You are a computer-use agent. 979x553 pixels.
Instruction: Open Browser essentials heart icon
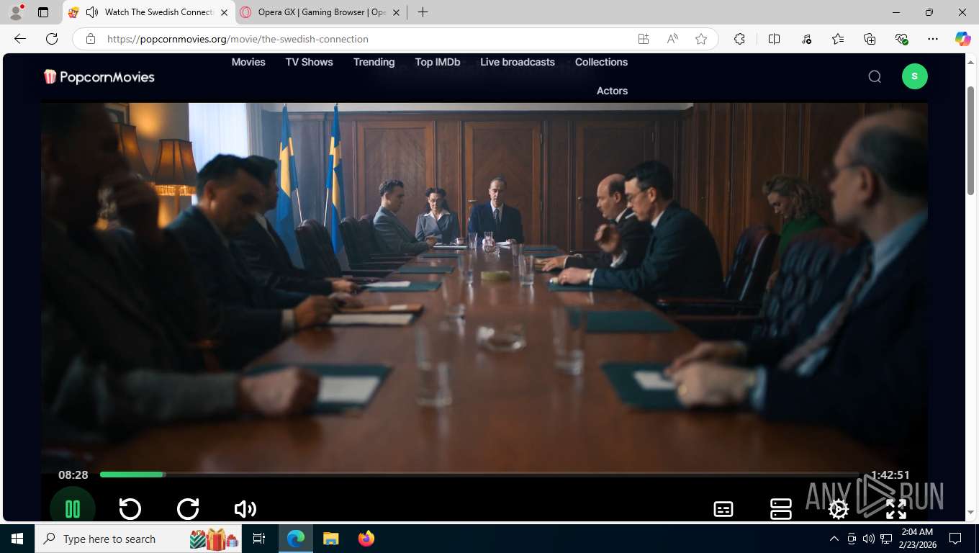pyautogui.click(x=901, y=39)
